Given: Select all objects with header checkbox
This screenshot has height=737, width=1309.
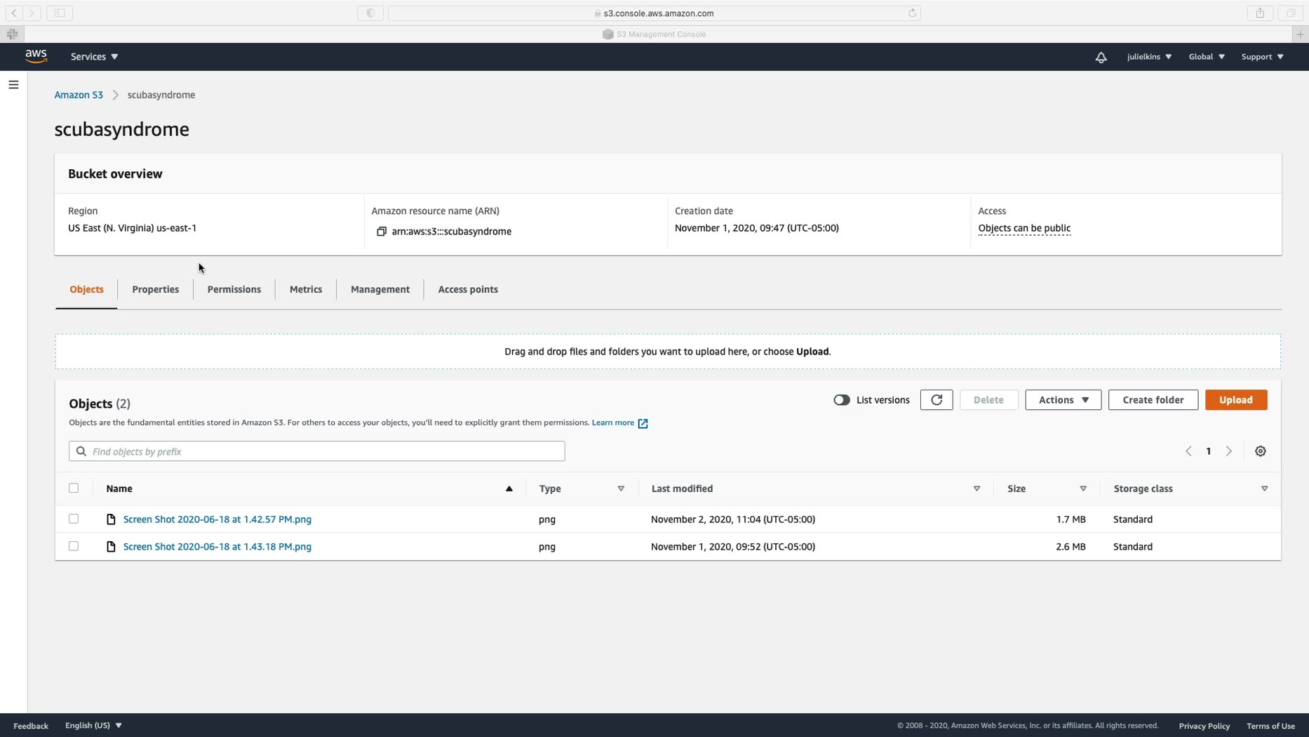Looking at the screenshot, I should (x=74, y=488).
